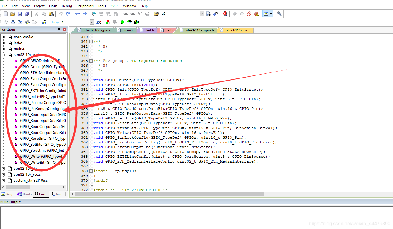Click the Save All icon
This screenshot has width=393, height=229.
(x=27, y=14)
